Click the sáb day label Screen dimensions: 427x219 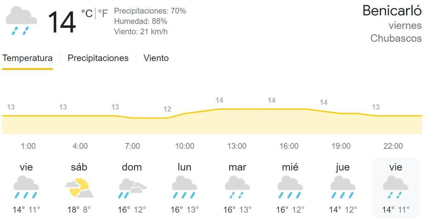pyautogui.click(x=79, y=167)
